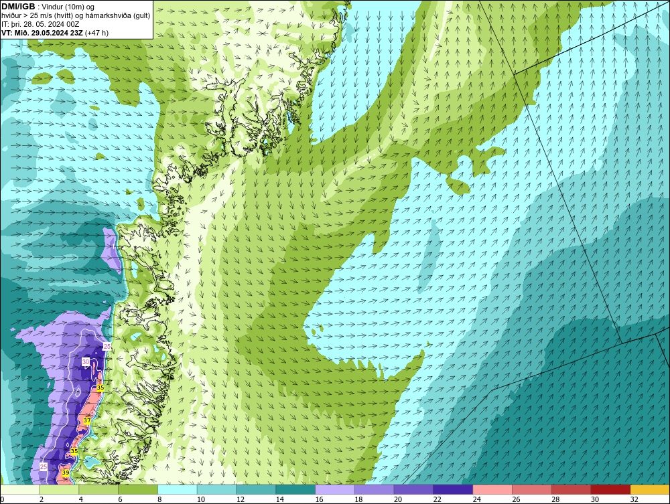Image resolution: width=670 pixels, height=504 pixels.
Task: Click the 0–2 m/s palest legend swatch
Action: [19, 489]
